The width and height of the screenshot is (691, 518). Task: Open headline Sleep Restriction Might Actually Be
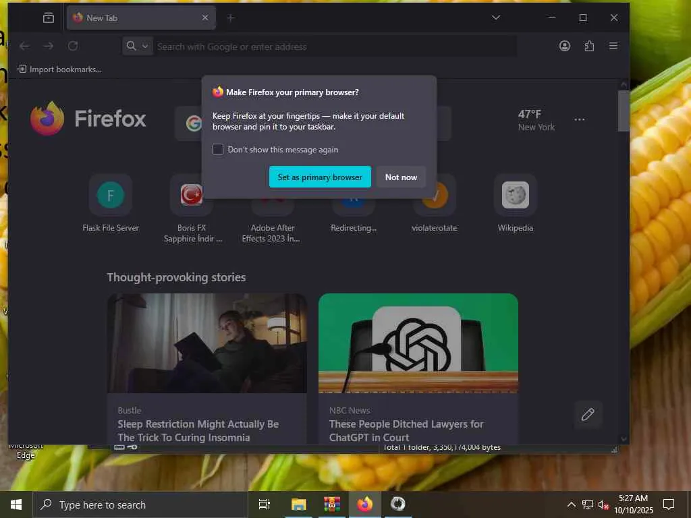pos(198,431)
